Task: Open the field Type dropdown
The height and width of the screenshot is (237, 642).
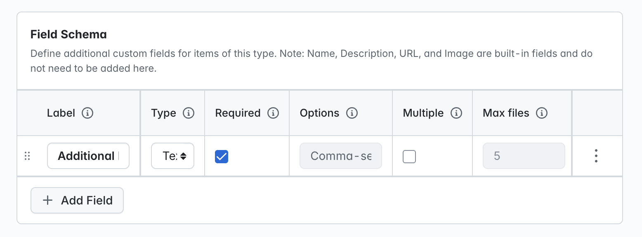Action: click(x=172, y=156)
